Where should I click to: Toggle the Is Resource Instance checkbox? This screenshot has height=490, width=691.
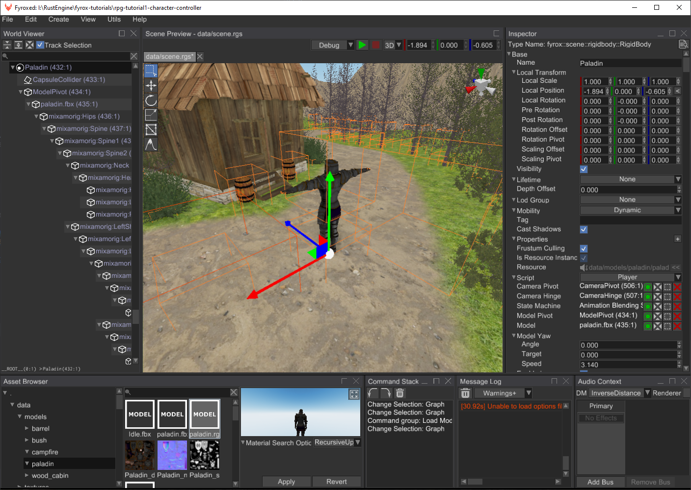584,258
